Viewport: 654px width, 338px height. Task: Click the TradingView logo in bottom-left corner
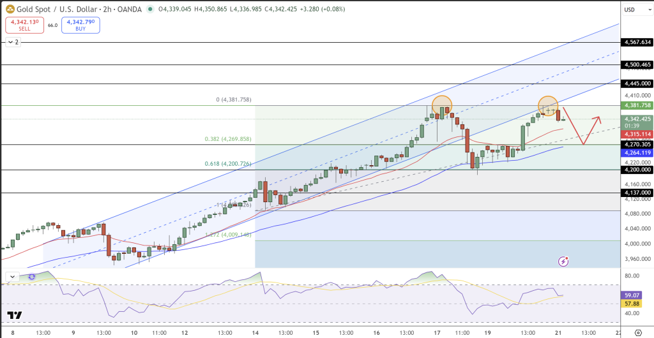click(x=15, y=315)
